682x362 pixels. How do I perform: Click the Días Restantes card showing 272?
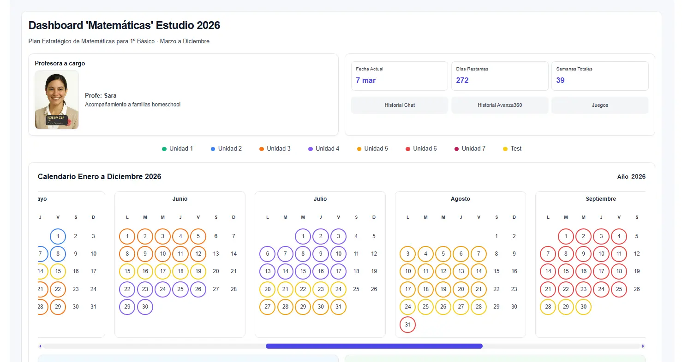click(499, 76)
